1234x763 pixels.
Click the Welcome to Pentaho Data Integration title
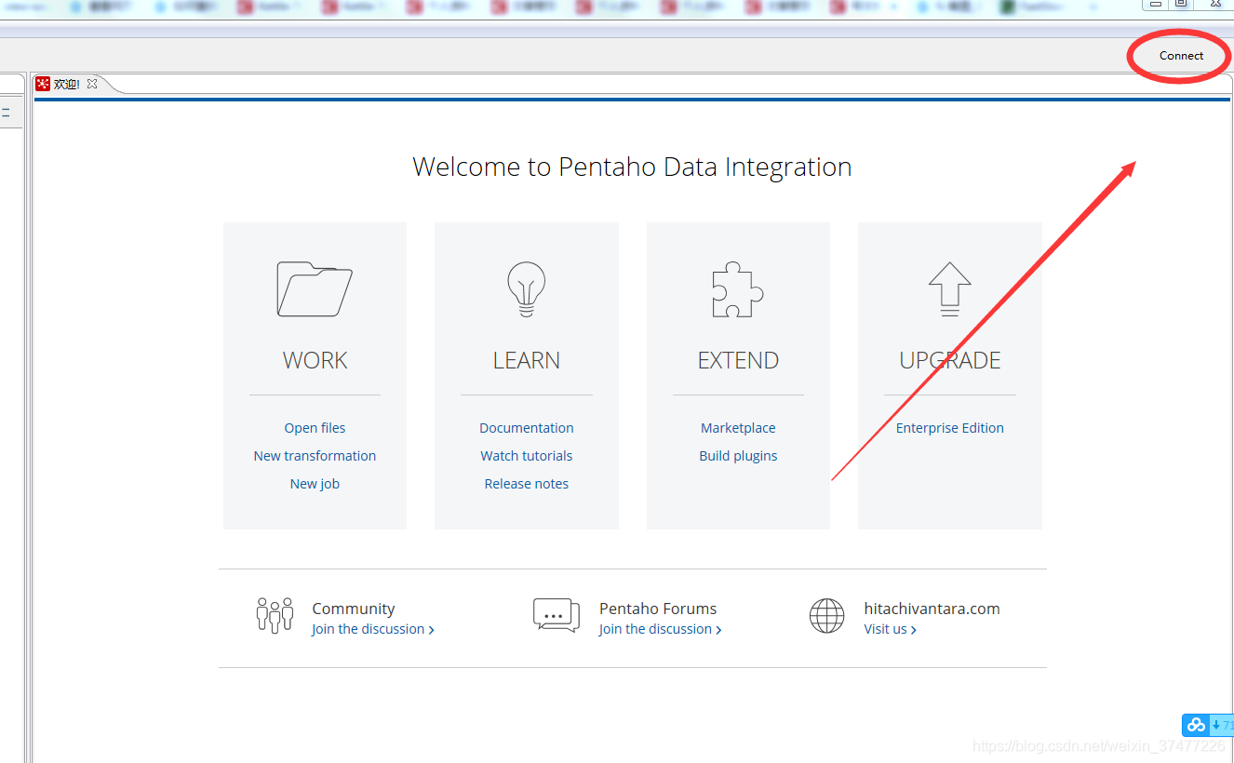coord(632,167)
